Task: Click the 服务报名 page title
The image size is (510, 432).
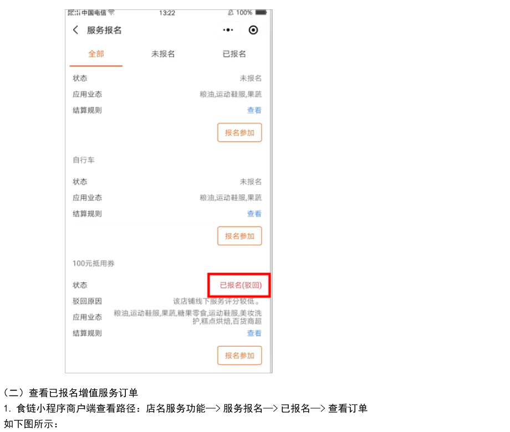Action: 104,30
